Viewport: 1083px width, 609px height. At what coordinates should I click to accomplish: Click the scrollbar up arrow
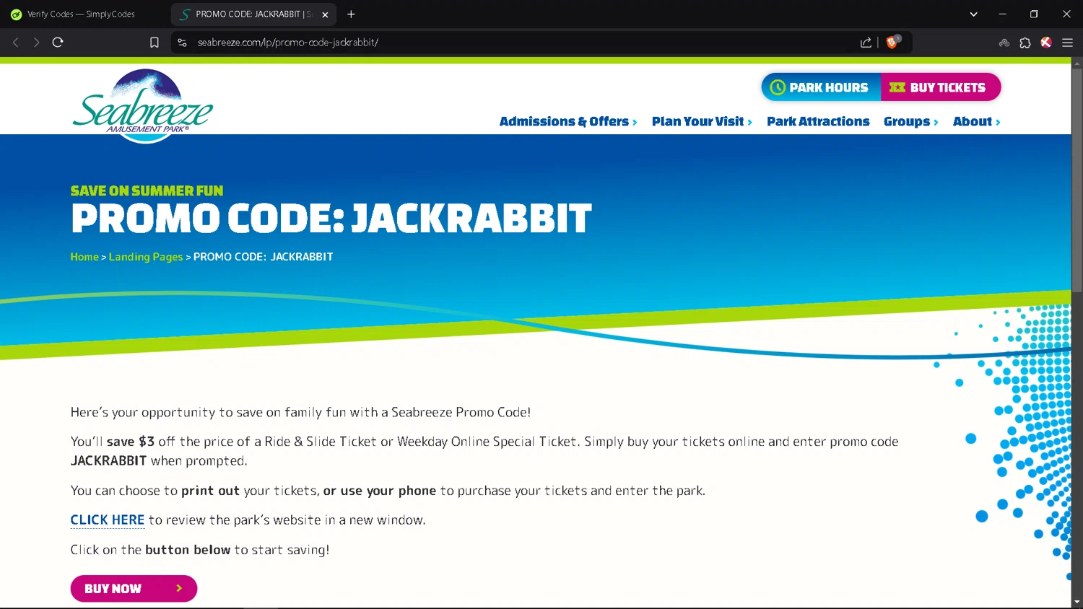click(x=1077, y=63)
